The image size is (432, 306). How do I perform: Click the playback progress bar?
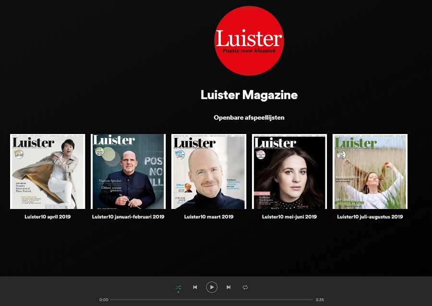click(212, 300)
